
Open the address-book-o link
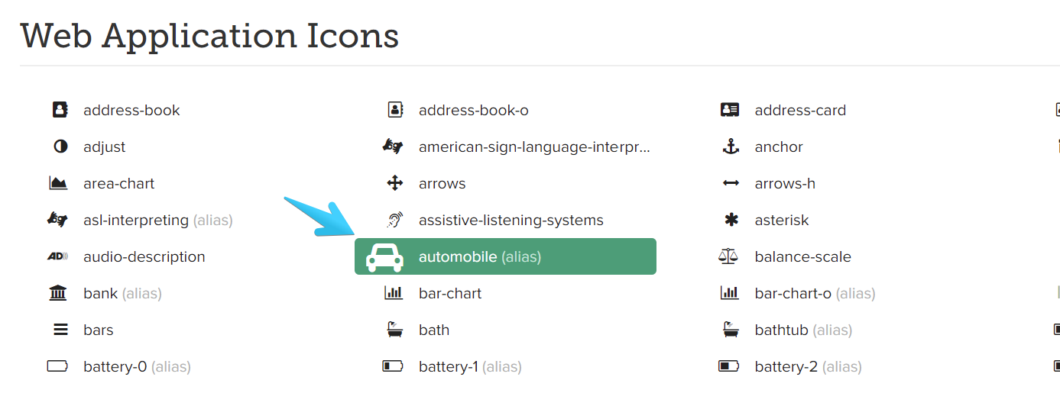click(x=473, y=110)
